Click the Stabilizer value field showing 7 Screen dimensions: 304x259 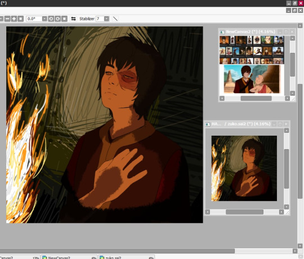coord(100,19)
